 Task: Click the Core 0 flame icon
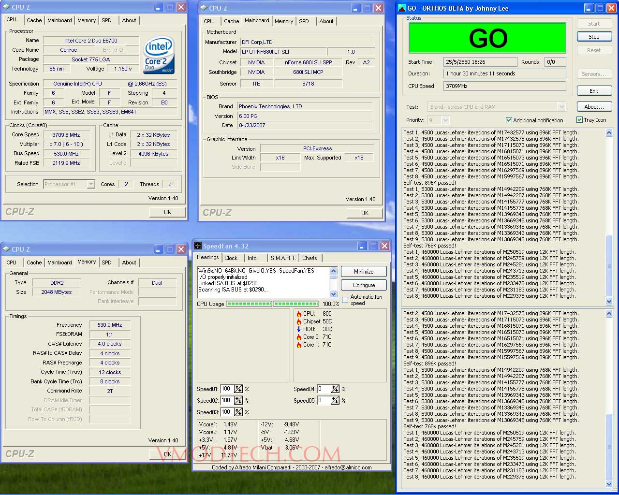click(299, 337)
